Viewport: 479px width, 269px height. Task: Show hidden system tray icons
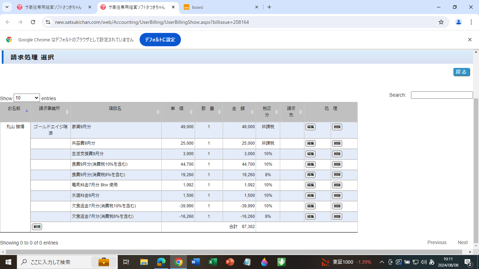[382, 262]
